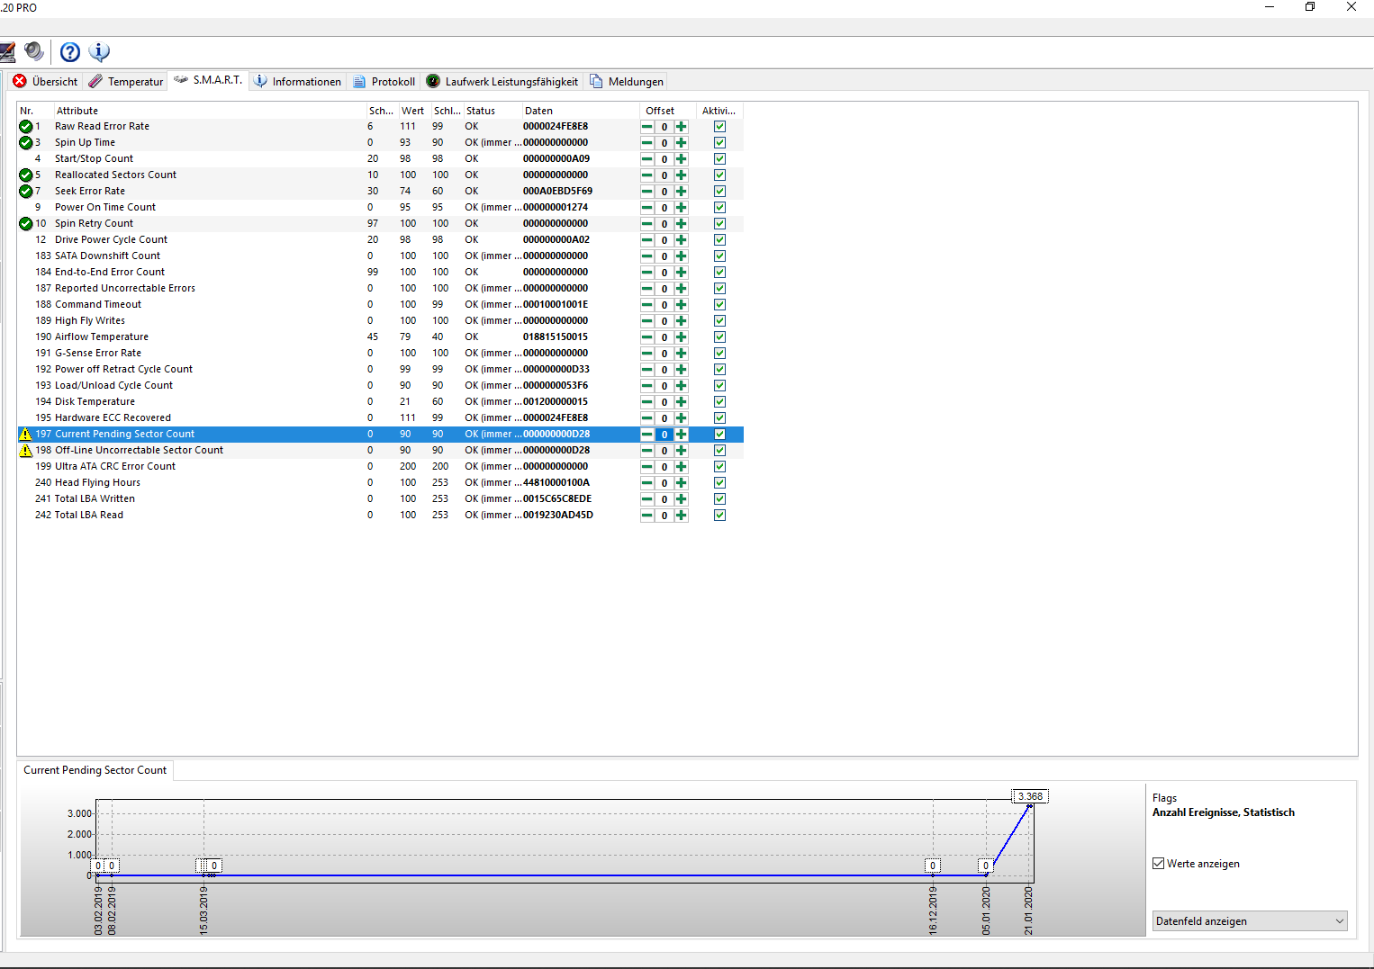The height and width of the screenshot is (969, 1374).
Task: Toggle active checkbox for Head Flying Hours
Action: [719, 483]
